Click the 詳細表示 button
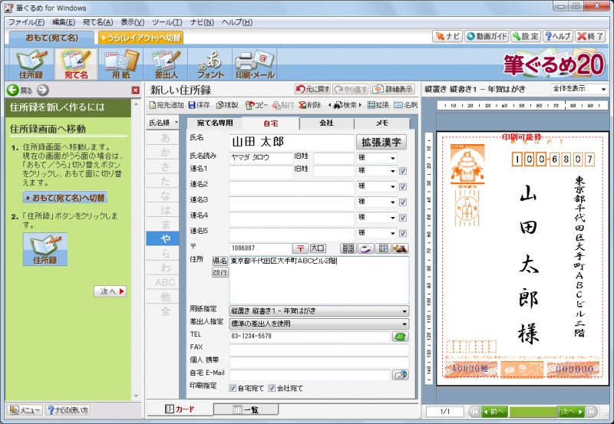This screenshot has width=614, height=424. coord(392,89)
